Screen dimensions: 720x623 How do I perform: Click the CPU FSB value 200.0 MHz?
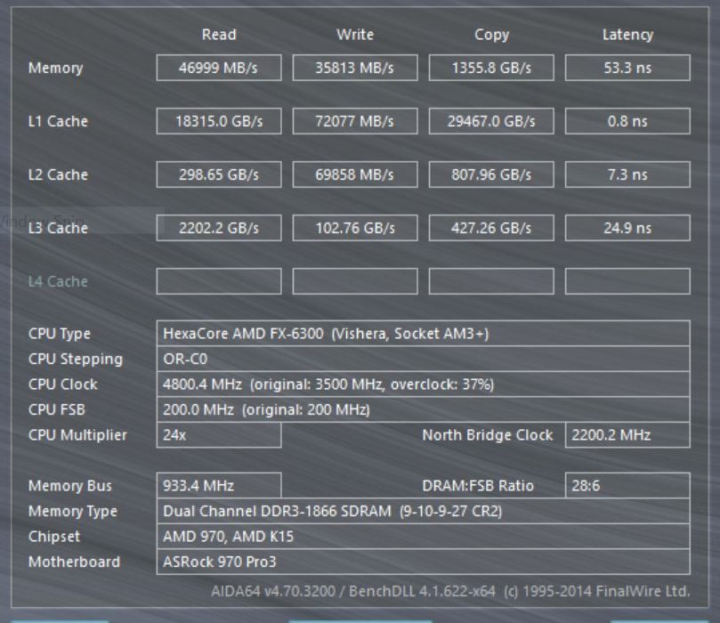point(423,409)
